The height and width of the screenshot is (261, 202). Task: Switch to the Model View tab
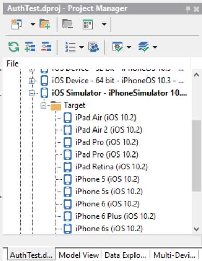coord(78,255)
